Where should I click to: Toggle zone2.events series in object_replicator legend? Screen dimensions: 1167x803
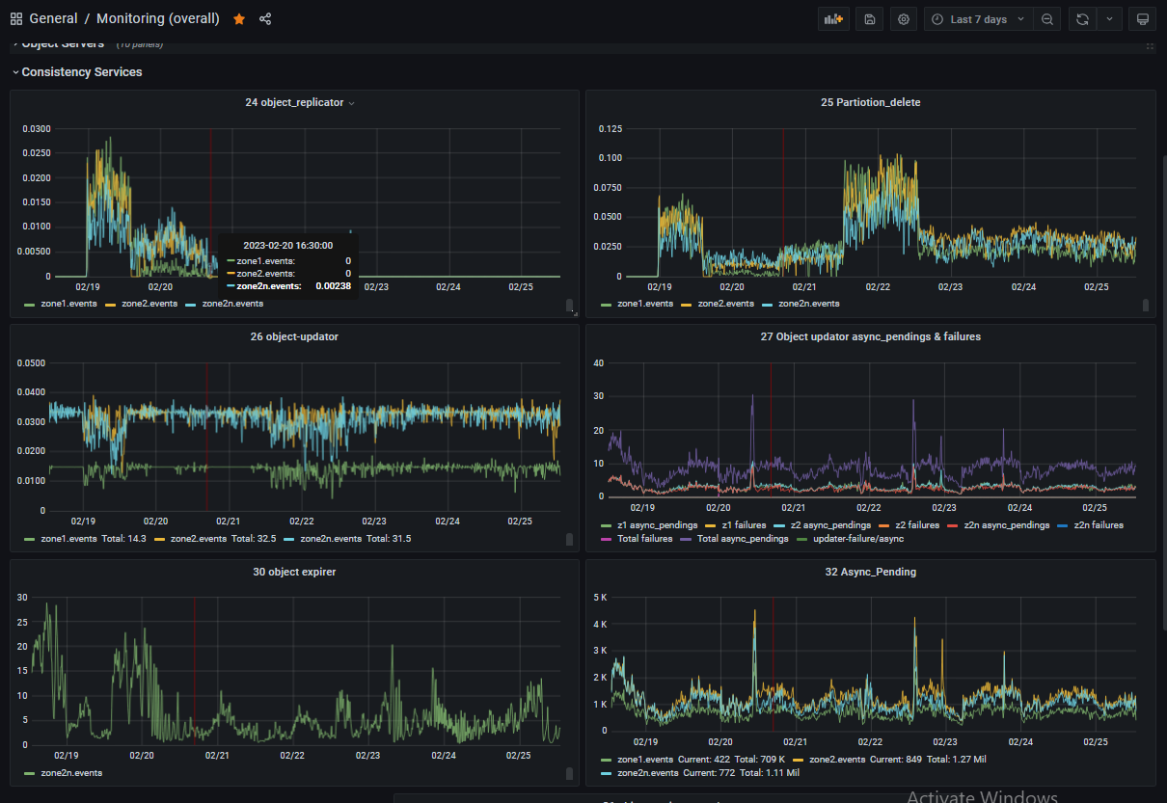(x=151, y=304)
